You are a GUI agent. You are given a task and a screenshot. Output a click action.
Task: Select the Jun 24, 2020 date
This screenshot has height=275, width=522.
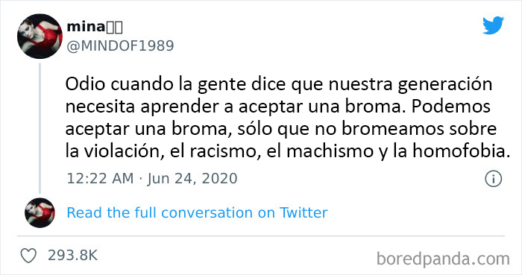tap(192, 179)
